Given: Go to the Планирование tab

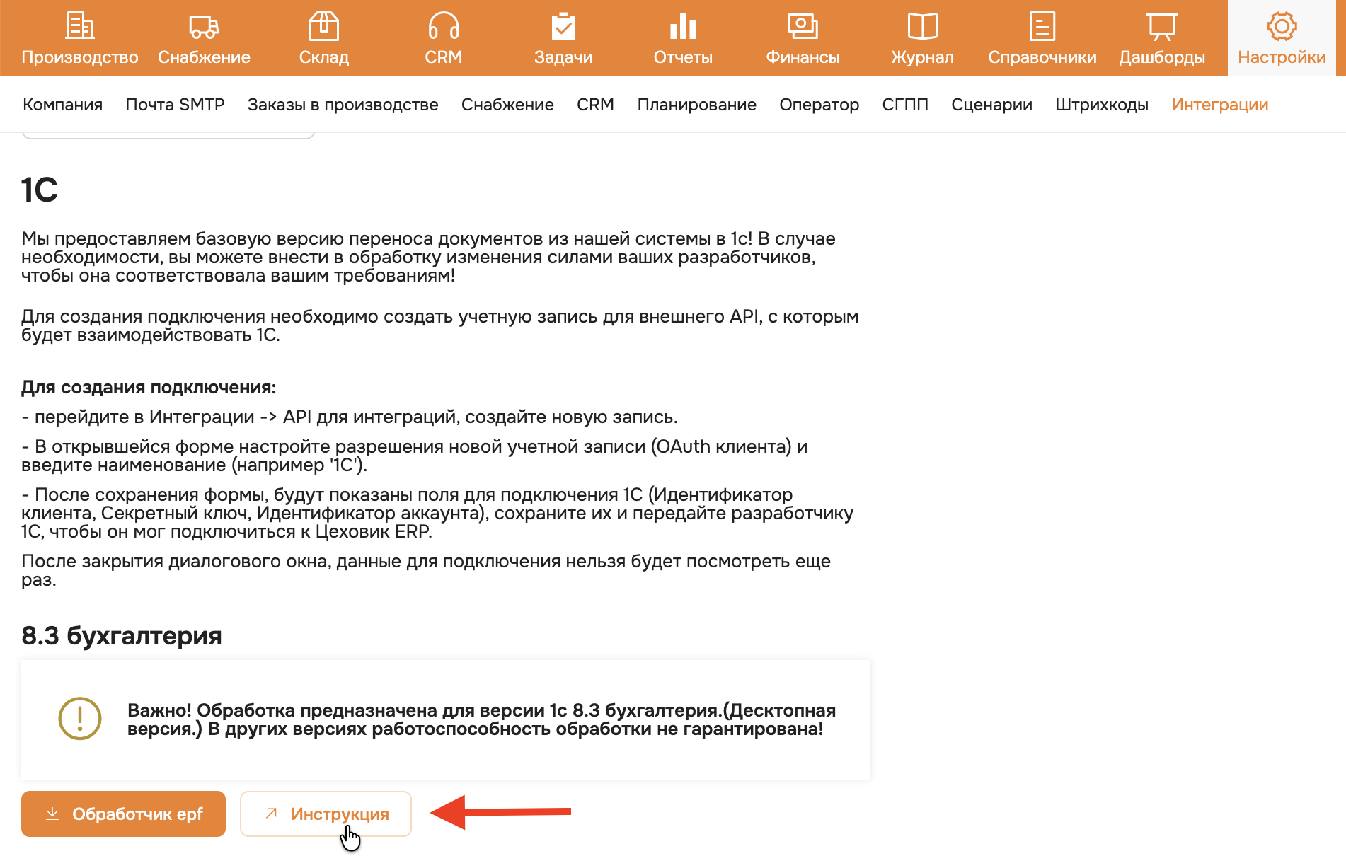Looking at the screenshot, I should [x=696, y=105].
